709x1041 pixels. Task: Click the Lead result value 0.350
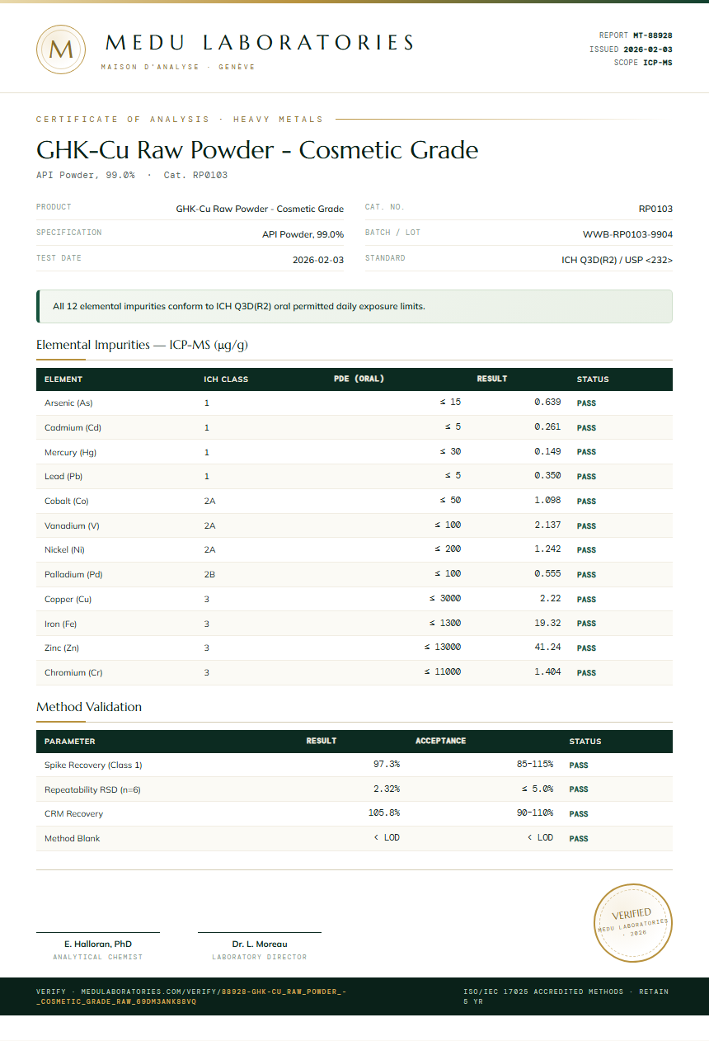coord(547,476)
